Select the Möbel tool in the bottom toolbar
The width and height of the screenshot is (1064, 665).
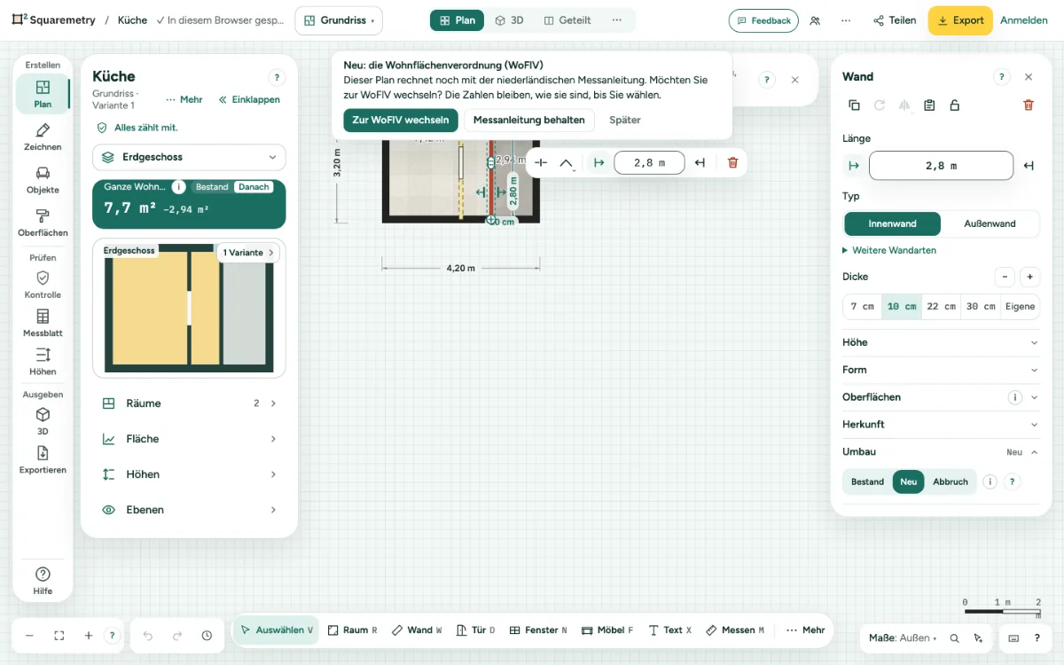tap(607, 630)
